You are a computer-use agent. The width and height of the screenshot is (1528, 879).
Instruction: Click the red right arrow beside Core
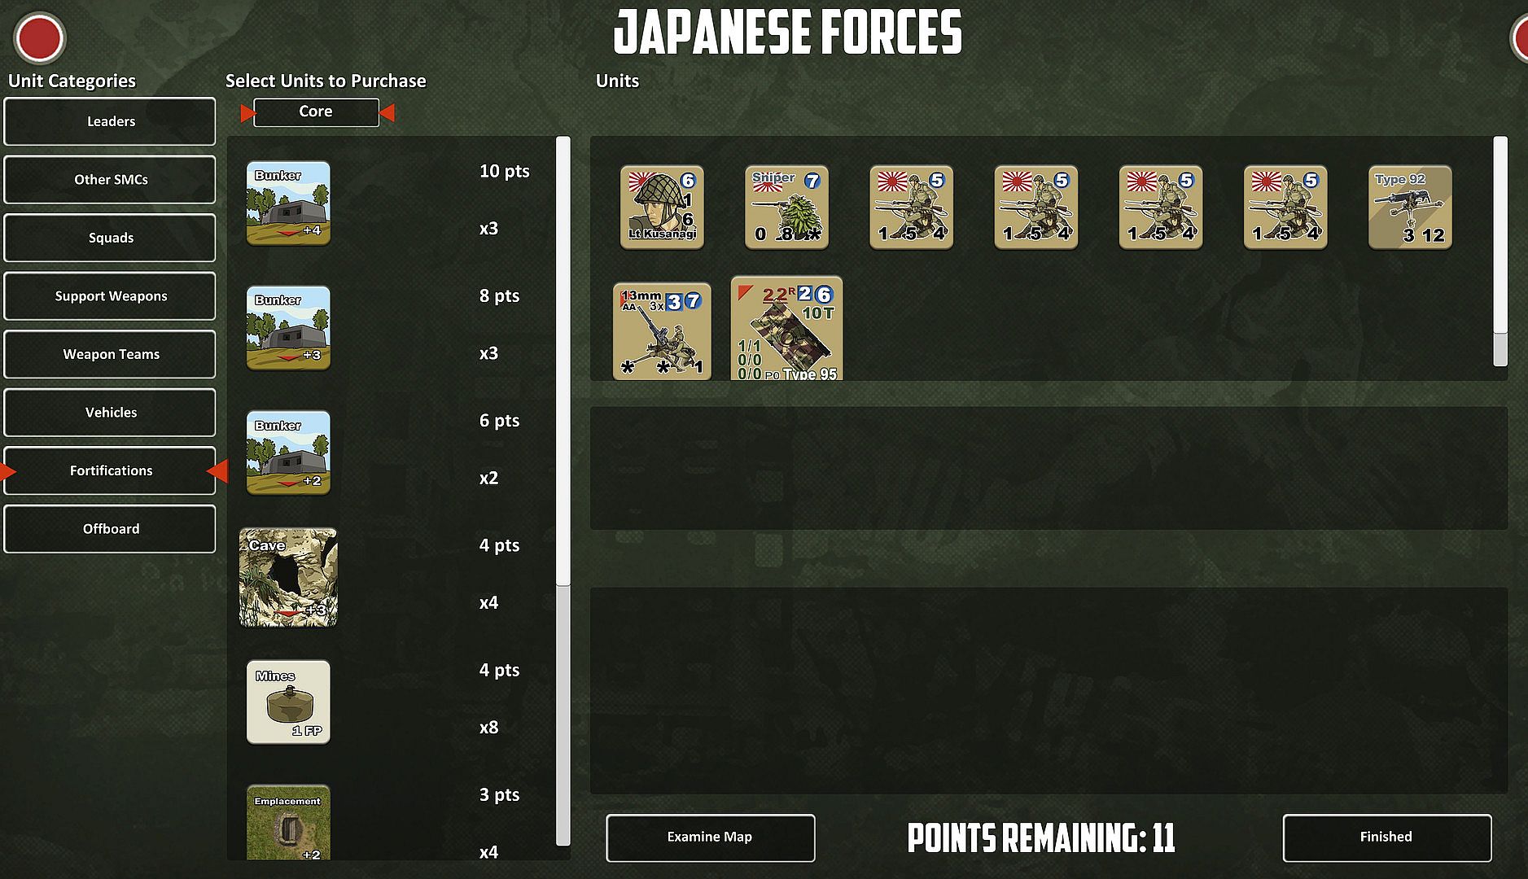coord(387,113)
